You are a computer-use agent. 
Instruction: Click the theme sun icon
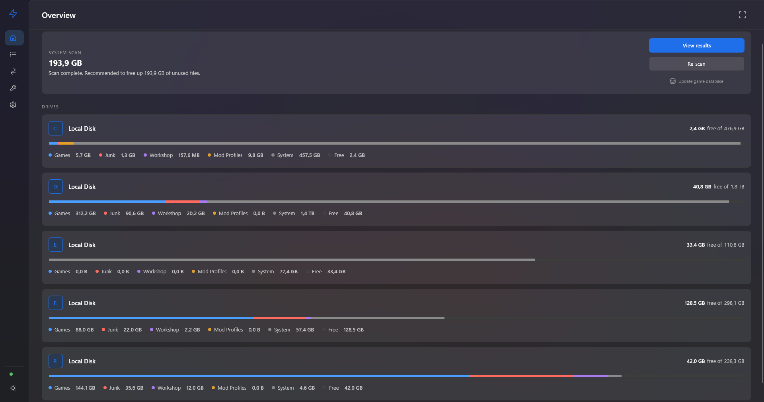13,388
